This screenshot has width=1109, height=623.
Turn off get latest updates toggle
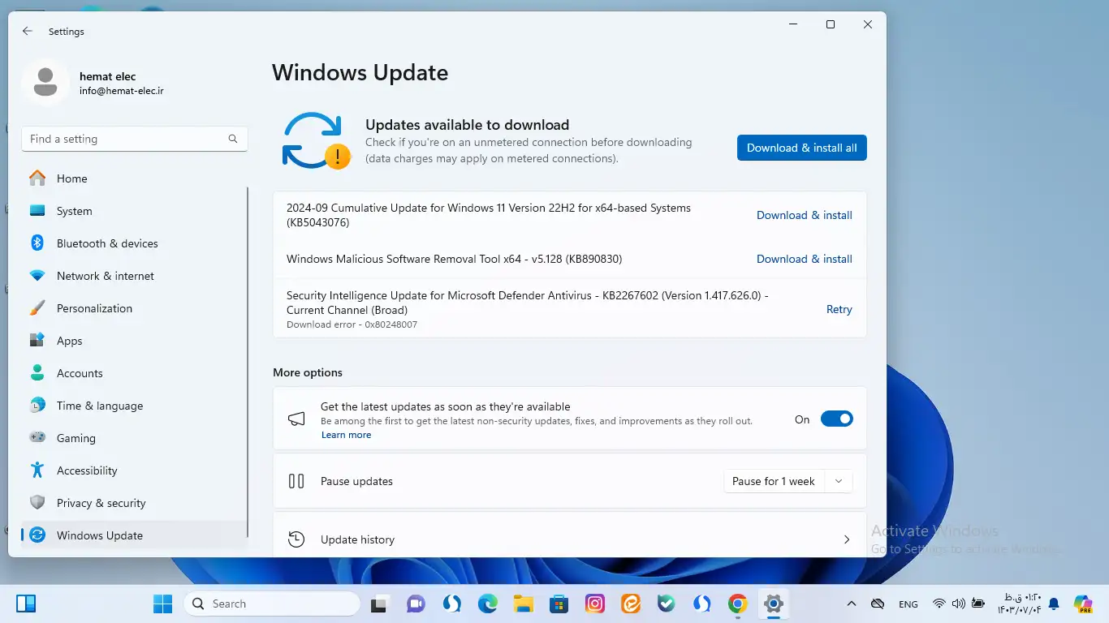[x=836, y=419]
